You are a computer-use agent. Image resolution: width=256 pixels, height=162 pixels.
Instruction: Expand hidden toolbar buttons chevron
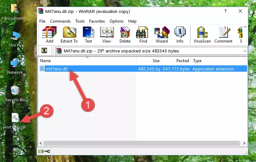[x=245, y=27]
